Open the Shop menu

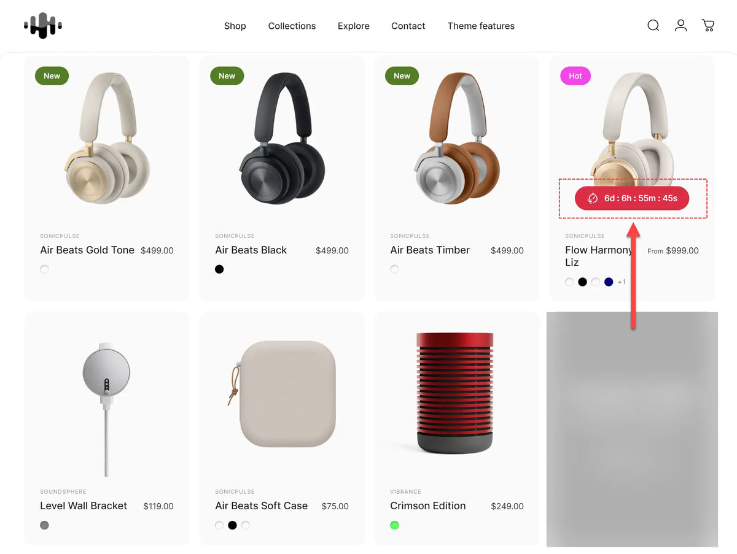[x=235, y=26]
